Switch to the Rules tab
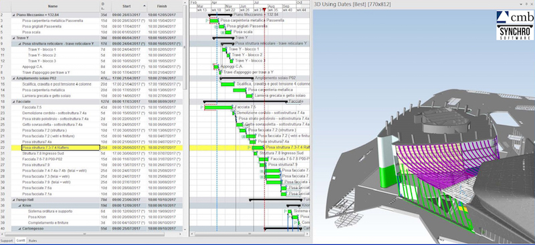Viewport: 535px width, 245px height. click(x=33, y=240)
